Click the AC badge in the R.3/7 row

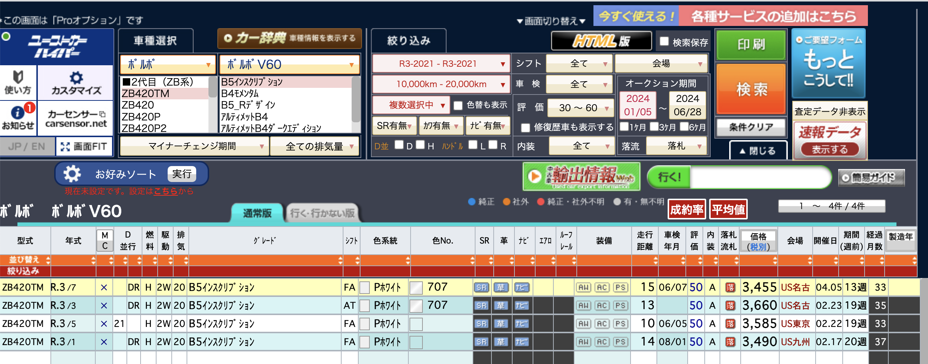pyautogui.click(x=602, y=287)
